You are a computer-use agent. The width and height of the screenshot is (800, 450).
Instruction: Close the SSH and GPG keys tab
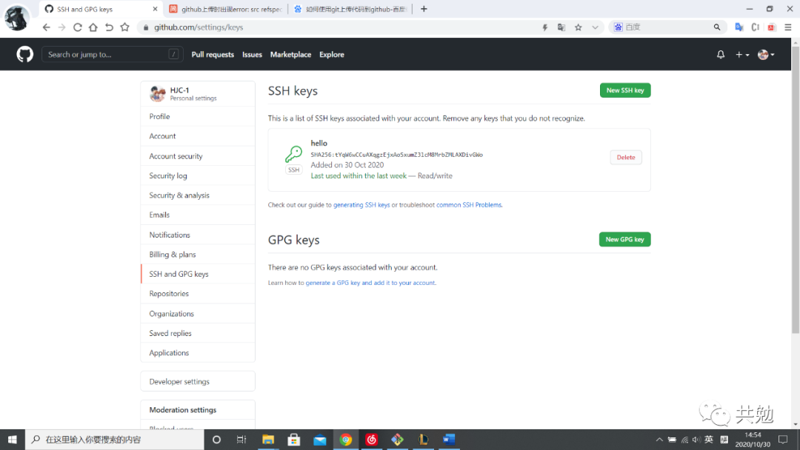(155, 9)
